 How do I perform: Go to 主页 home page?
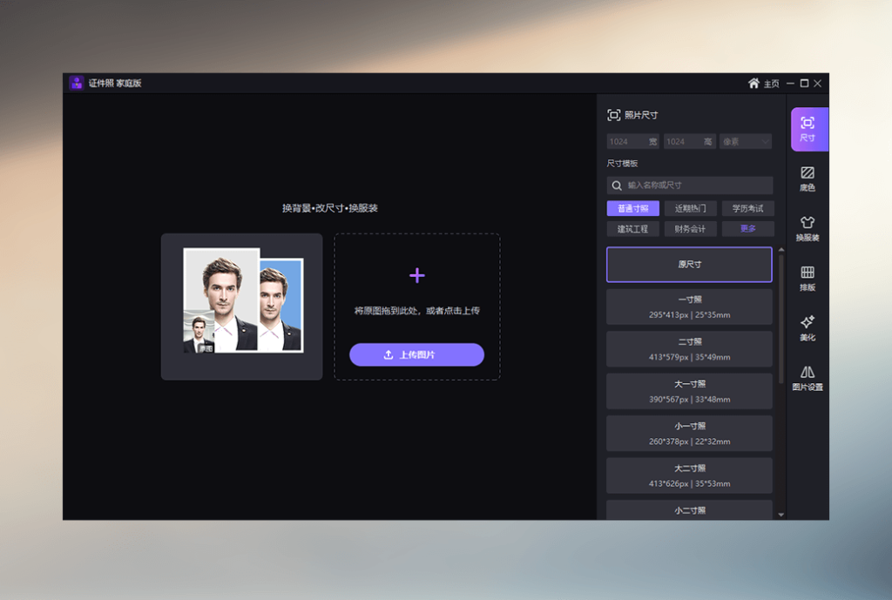tap(763, 84)
